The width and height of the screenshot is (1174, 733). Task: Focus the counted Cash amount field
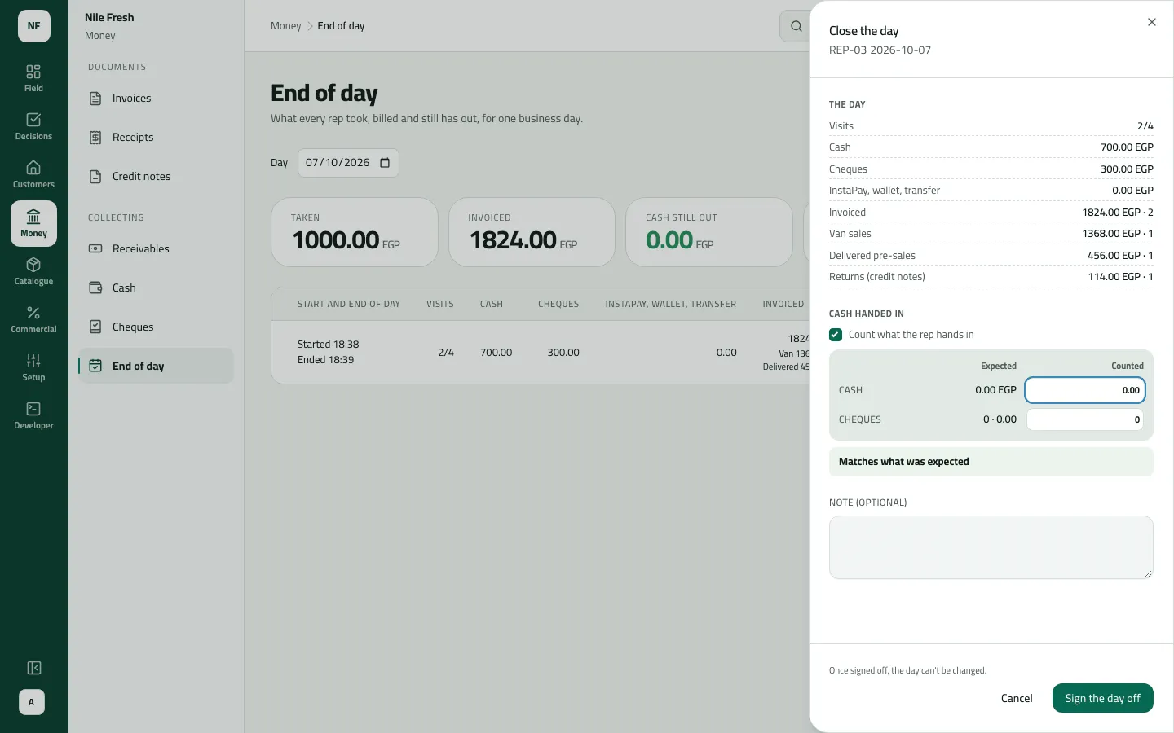click(1085, 390)
